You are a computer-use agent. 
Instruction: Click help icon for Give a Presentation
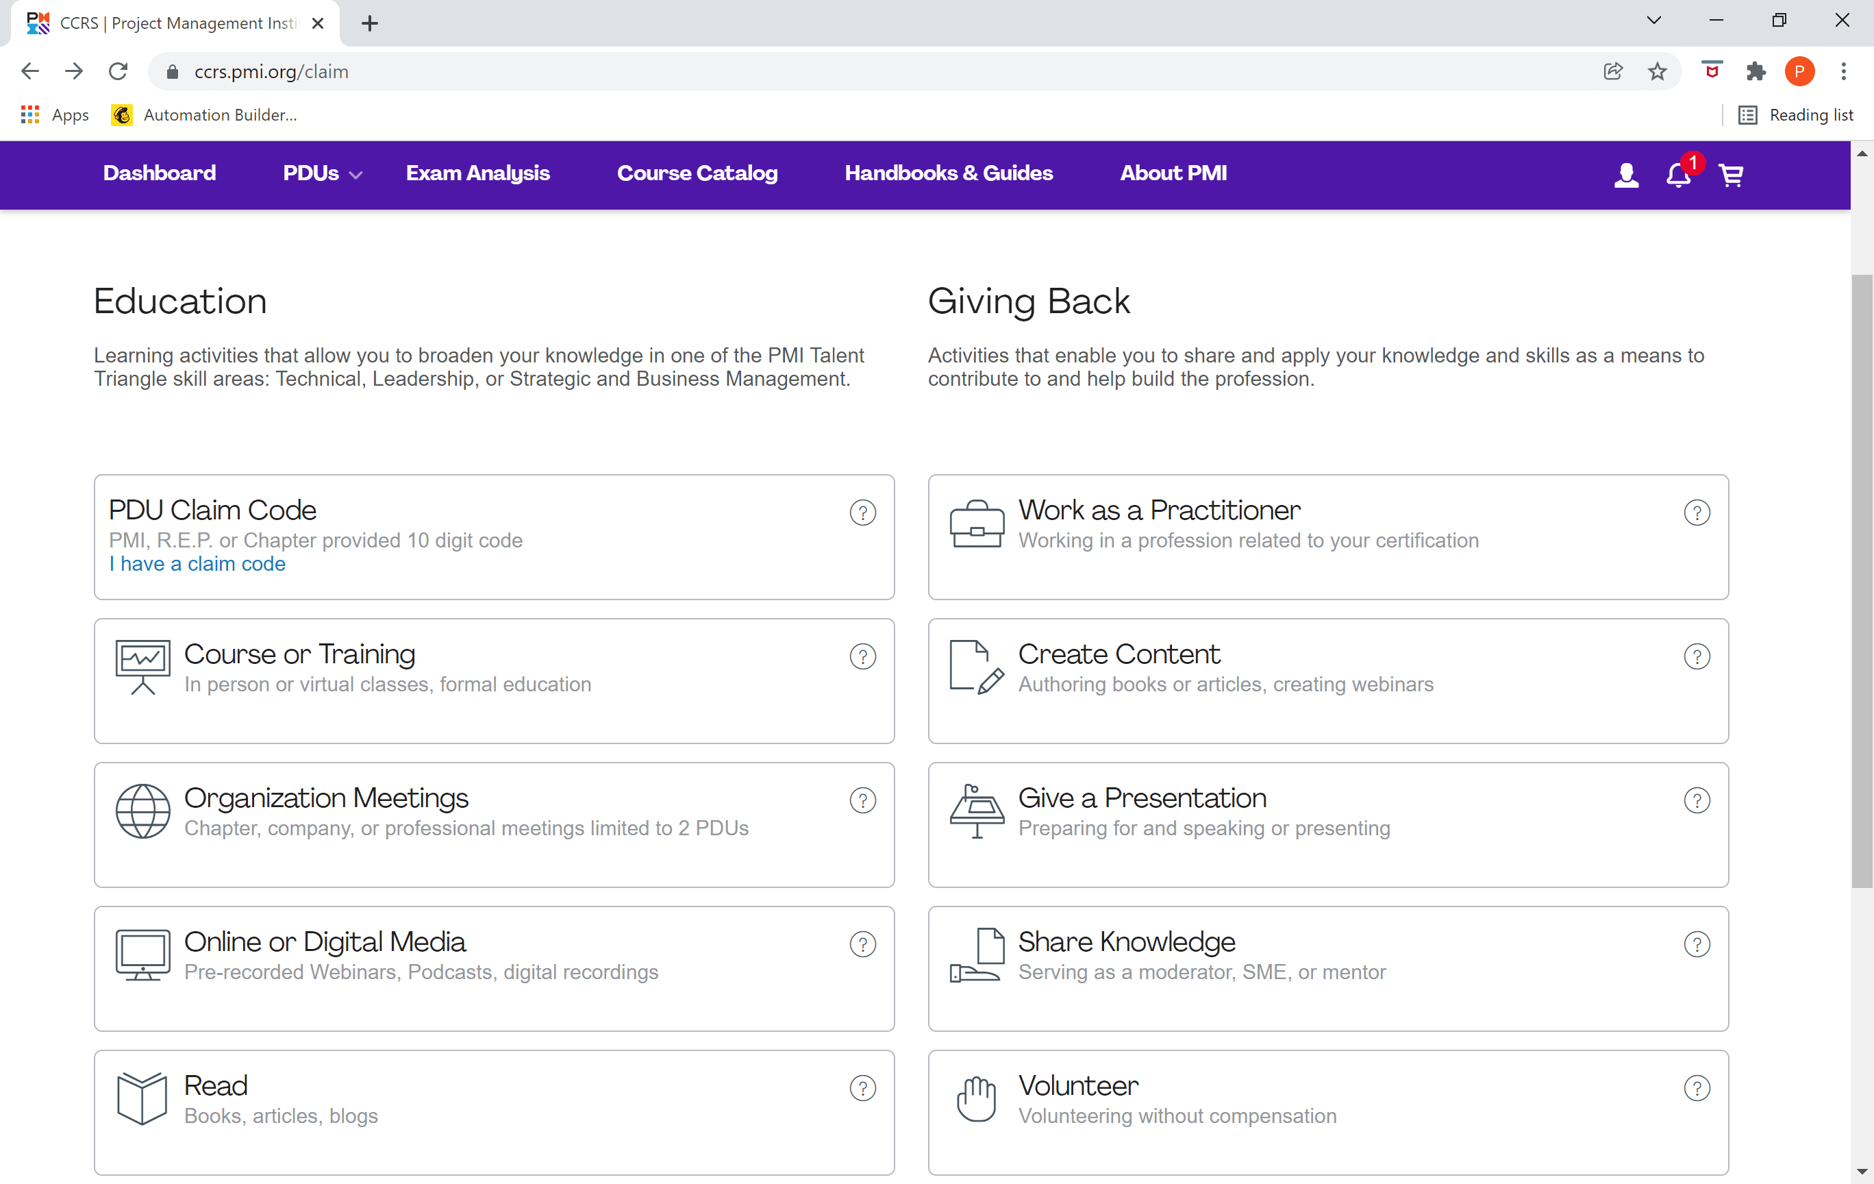[1697, 800]
